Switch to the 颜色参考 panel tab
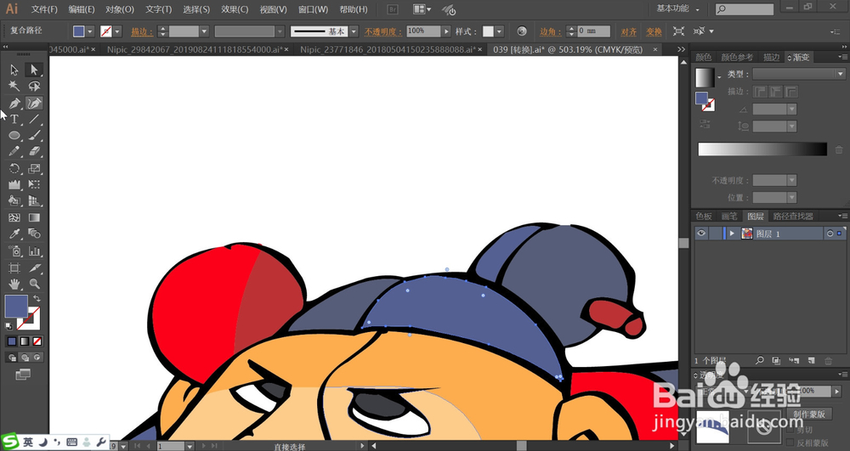 737,57
